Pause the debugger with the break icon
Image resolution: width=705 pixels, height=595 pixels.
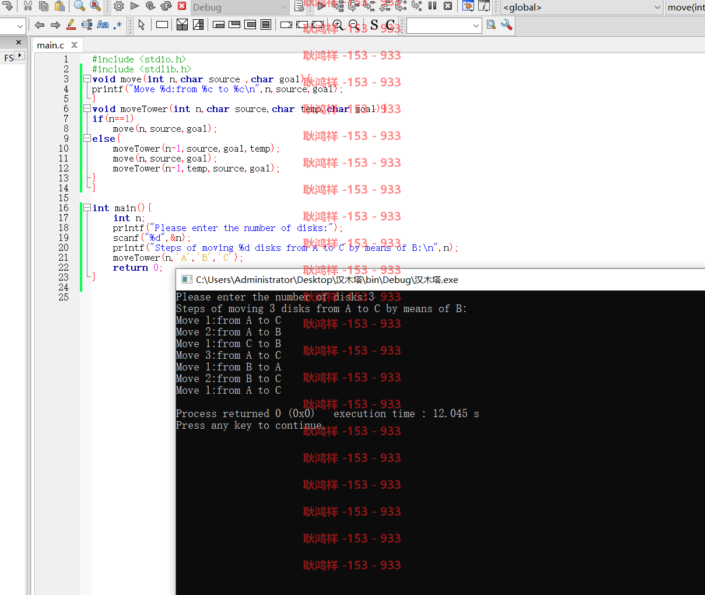(x=433, y=6)
